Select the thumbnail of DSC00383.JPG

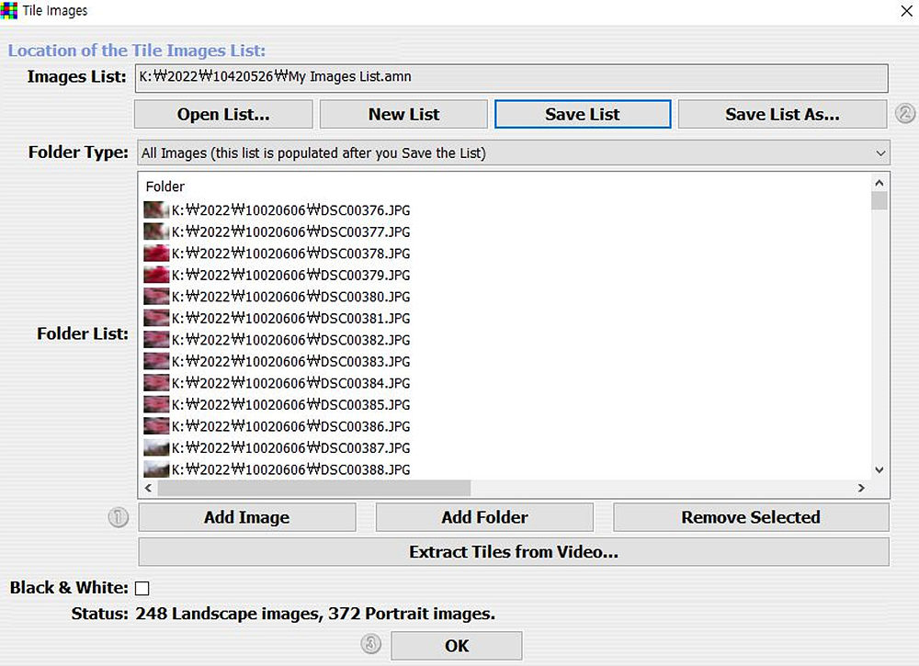pyautogui.click(x=156, y=361)
